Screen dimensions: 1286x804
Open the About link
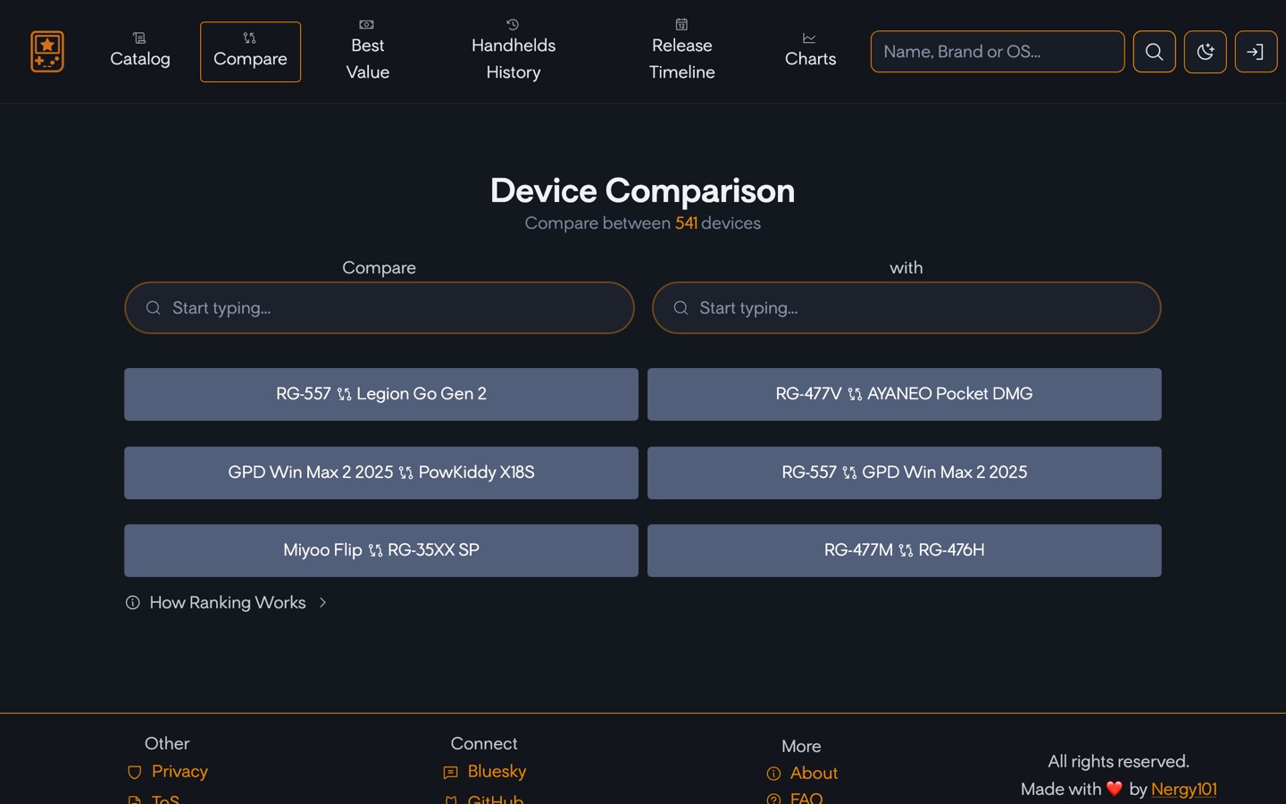814,774
